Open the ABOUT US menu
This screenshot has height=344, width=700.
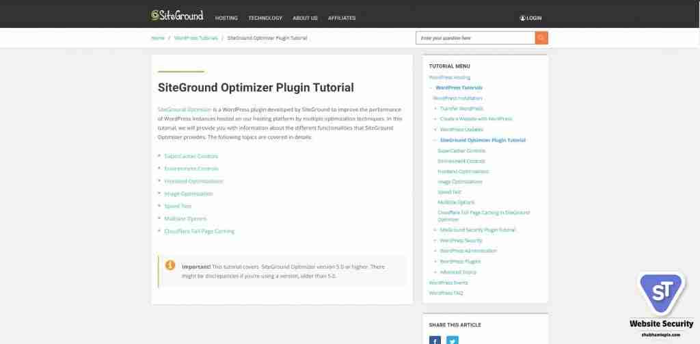(305, 18)
